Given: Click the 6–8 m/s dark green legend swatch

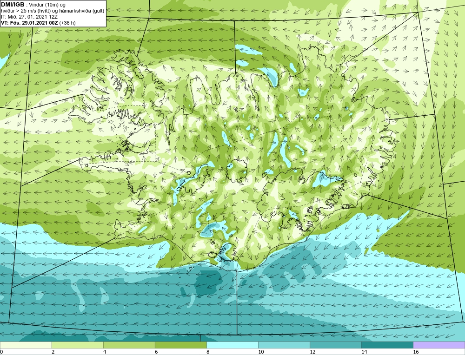Looking at the screenshot, I should click(x=180, y=345).
